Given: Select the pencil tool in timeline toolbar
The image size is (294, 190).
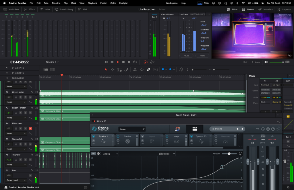Looking at the screenshot, I should (x=127, y=69).
